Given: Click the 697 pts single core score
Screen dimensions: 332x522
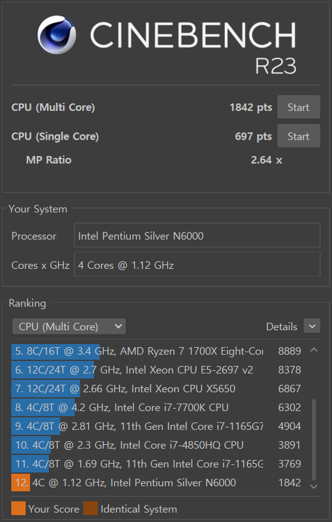Looking at the screenshot, I should [254, 136].
